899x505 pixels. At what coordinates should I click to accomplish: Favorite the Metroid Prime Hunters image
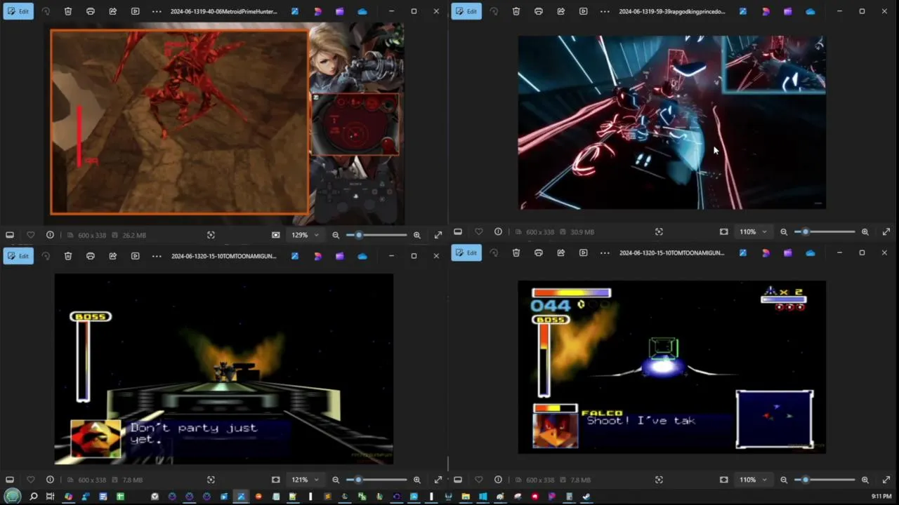[x=30, y=235]
